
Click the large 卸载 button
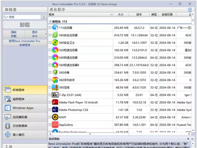point(25,25)
